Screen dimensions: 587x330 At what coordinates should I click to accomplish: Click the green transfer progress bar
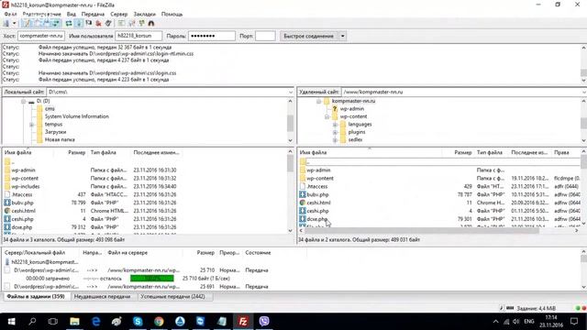click(152, 279)
